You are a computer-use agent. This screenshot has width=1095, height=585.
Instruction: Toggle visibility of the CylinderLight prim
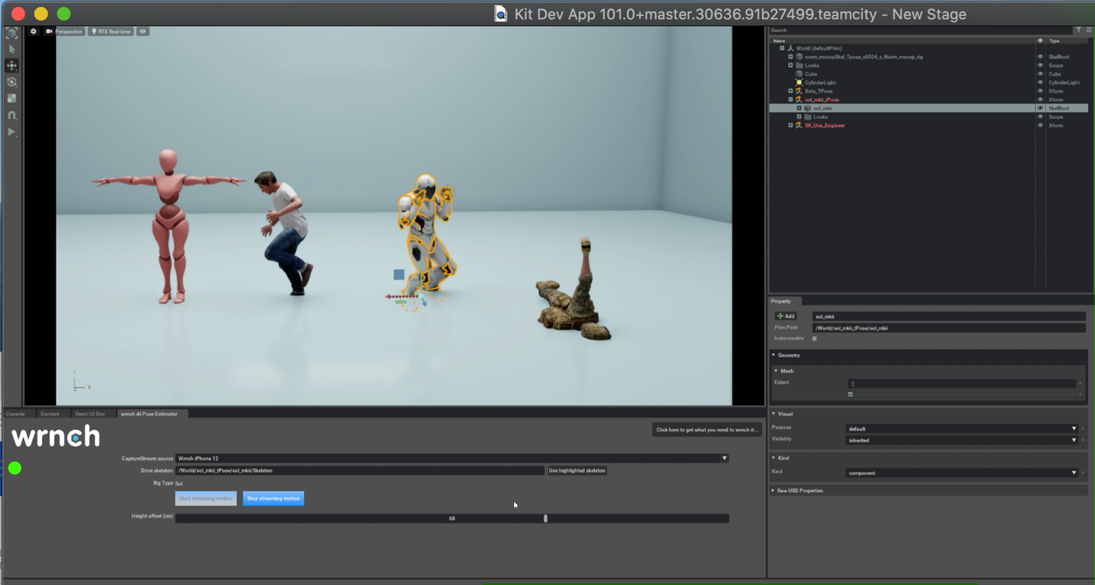(1040, 83)
